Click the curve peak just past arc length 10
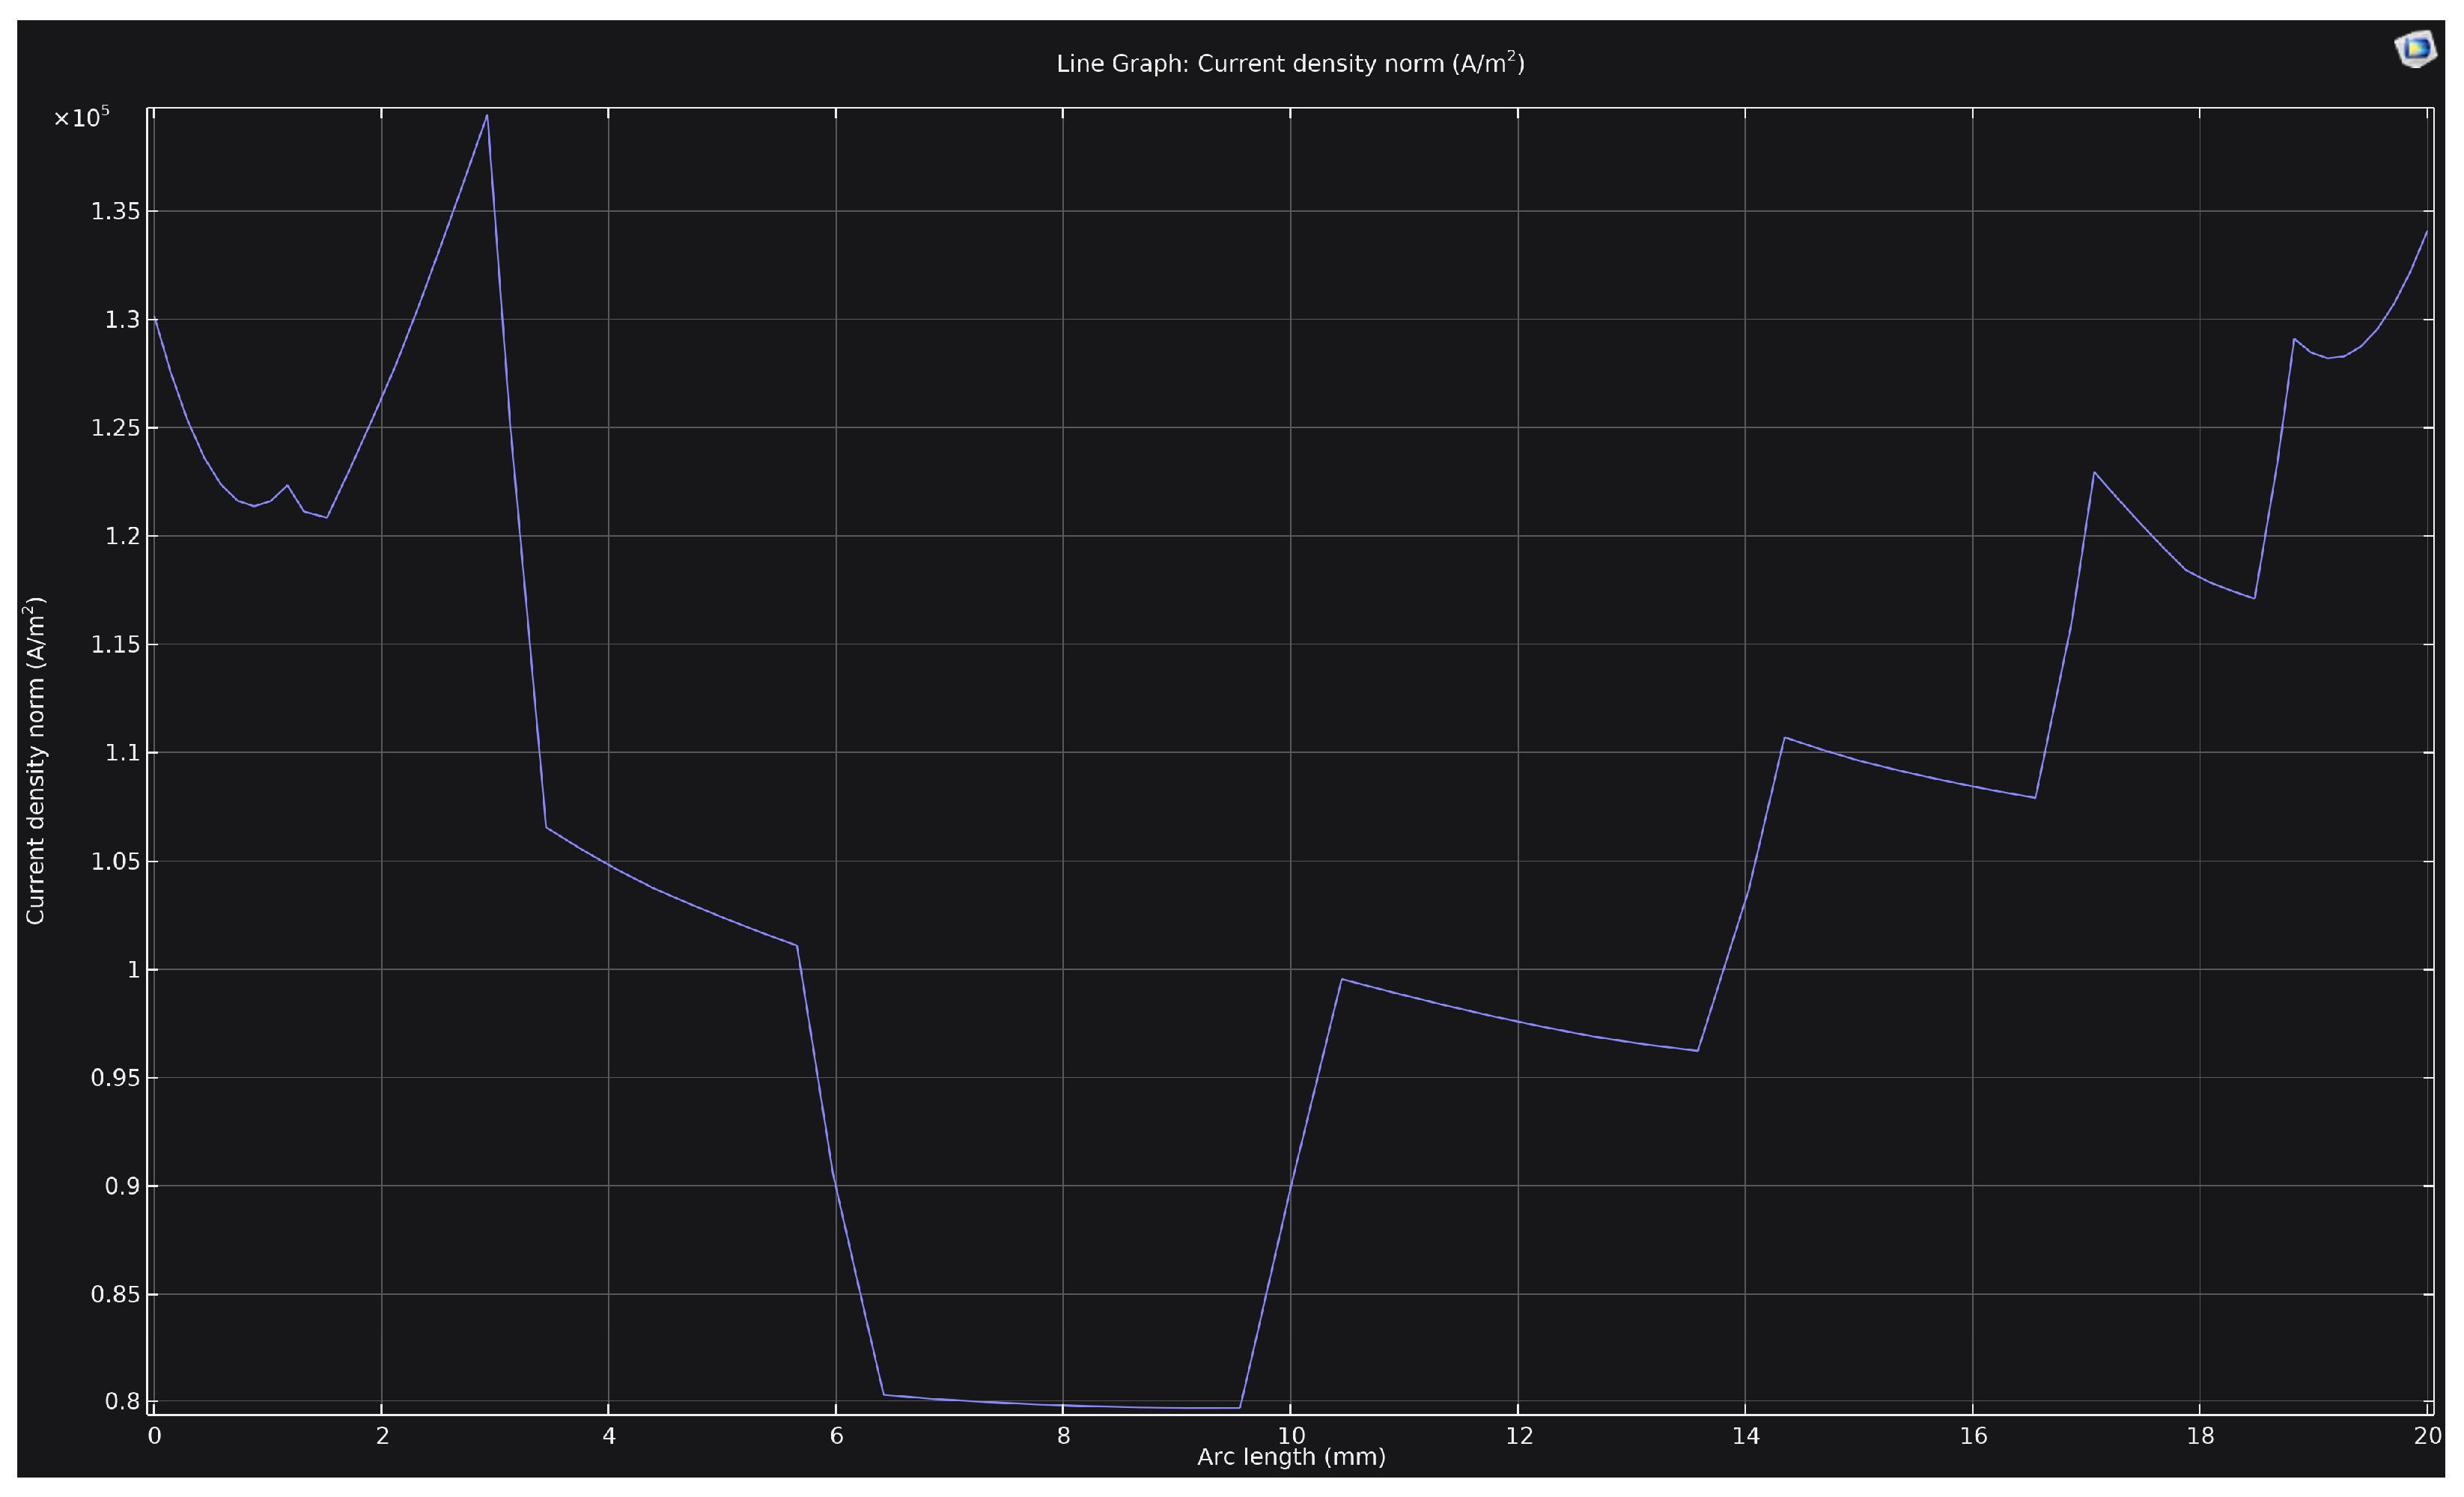 pyautogui.click(x=1341, y=979)
